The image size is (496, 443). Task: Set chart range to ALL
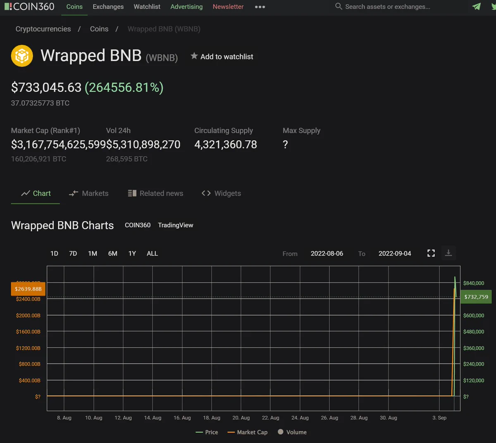[153, 253]
